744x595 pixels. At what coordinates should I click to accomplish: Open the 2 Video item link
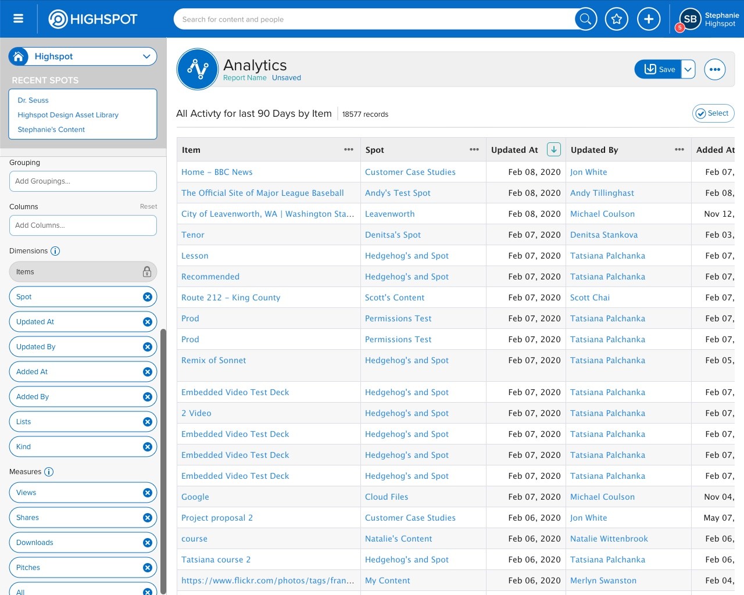click(196, 413)
